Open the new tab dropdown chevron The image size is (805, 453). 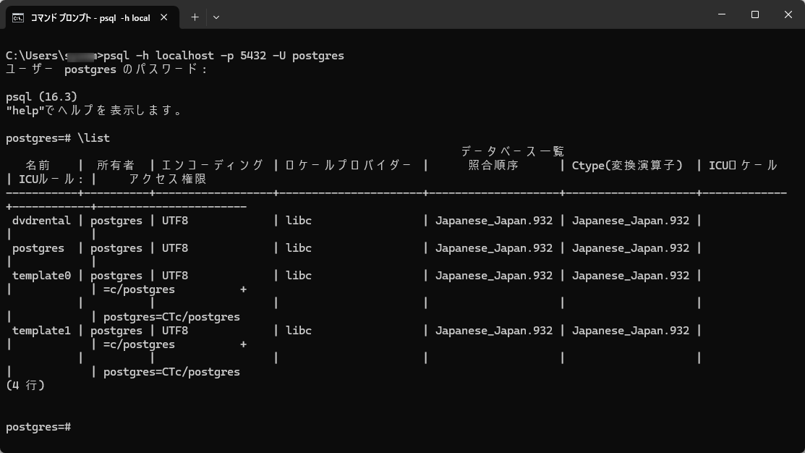tap(215, 16)
